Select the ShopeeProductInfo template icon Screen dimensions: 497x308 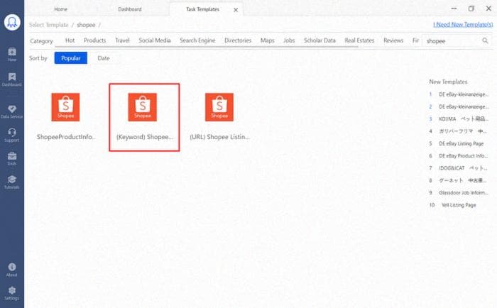point(65,107)
